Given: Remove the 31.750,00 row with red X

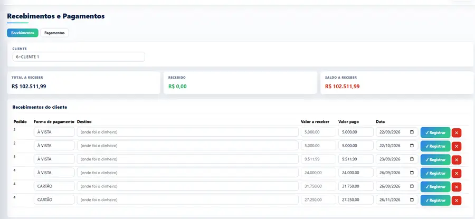Looking at the screenshot, I should (x=456, y=187).
